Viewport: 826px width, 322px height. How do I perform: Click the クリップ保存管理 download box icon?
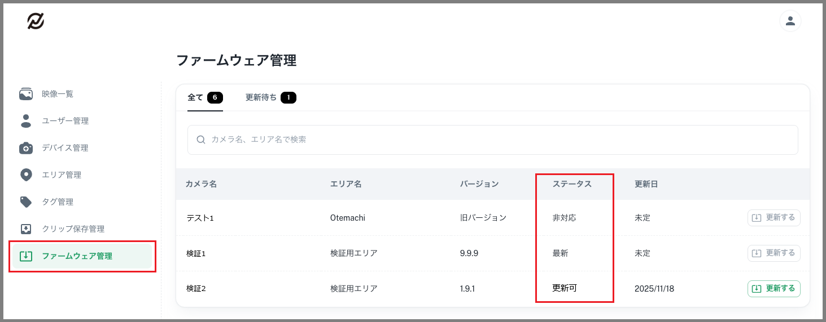point(26,229)
